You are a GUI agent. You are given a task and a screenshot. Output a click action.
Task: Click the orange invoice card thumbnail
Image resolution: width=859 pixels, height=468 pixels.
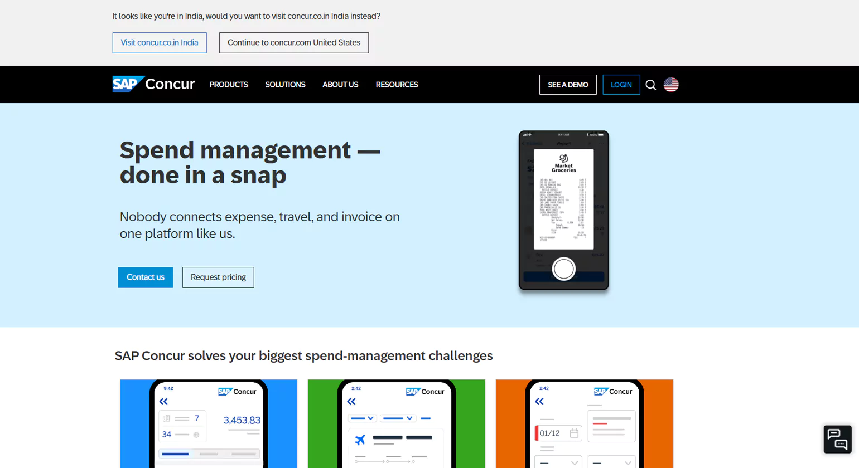585,423
